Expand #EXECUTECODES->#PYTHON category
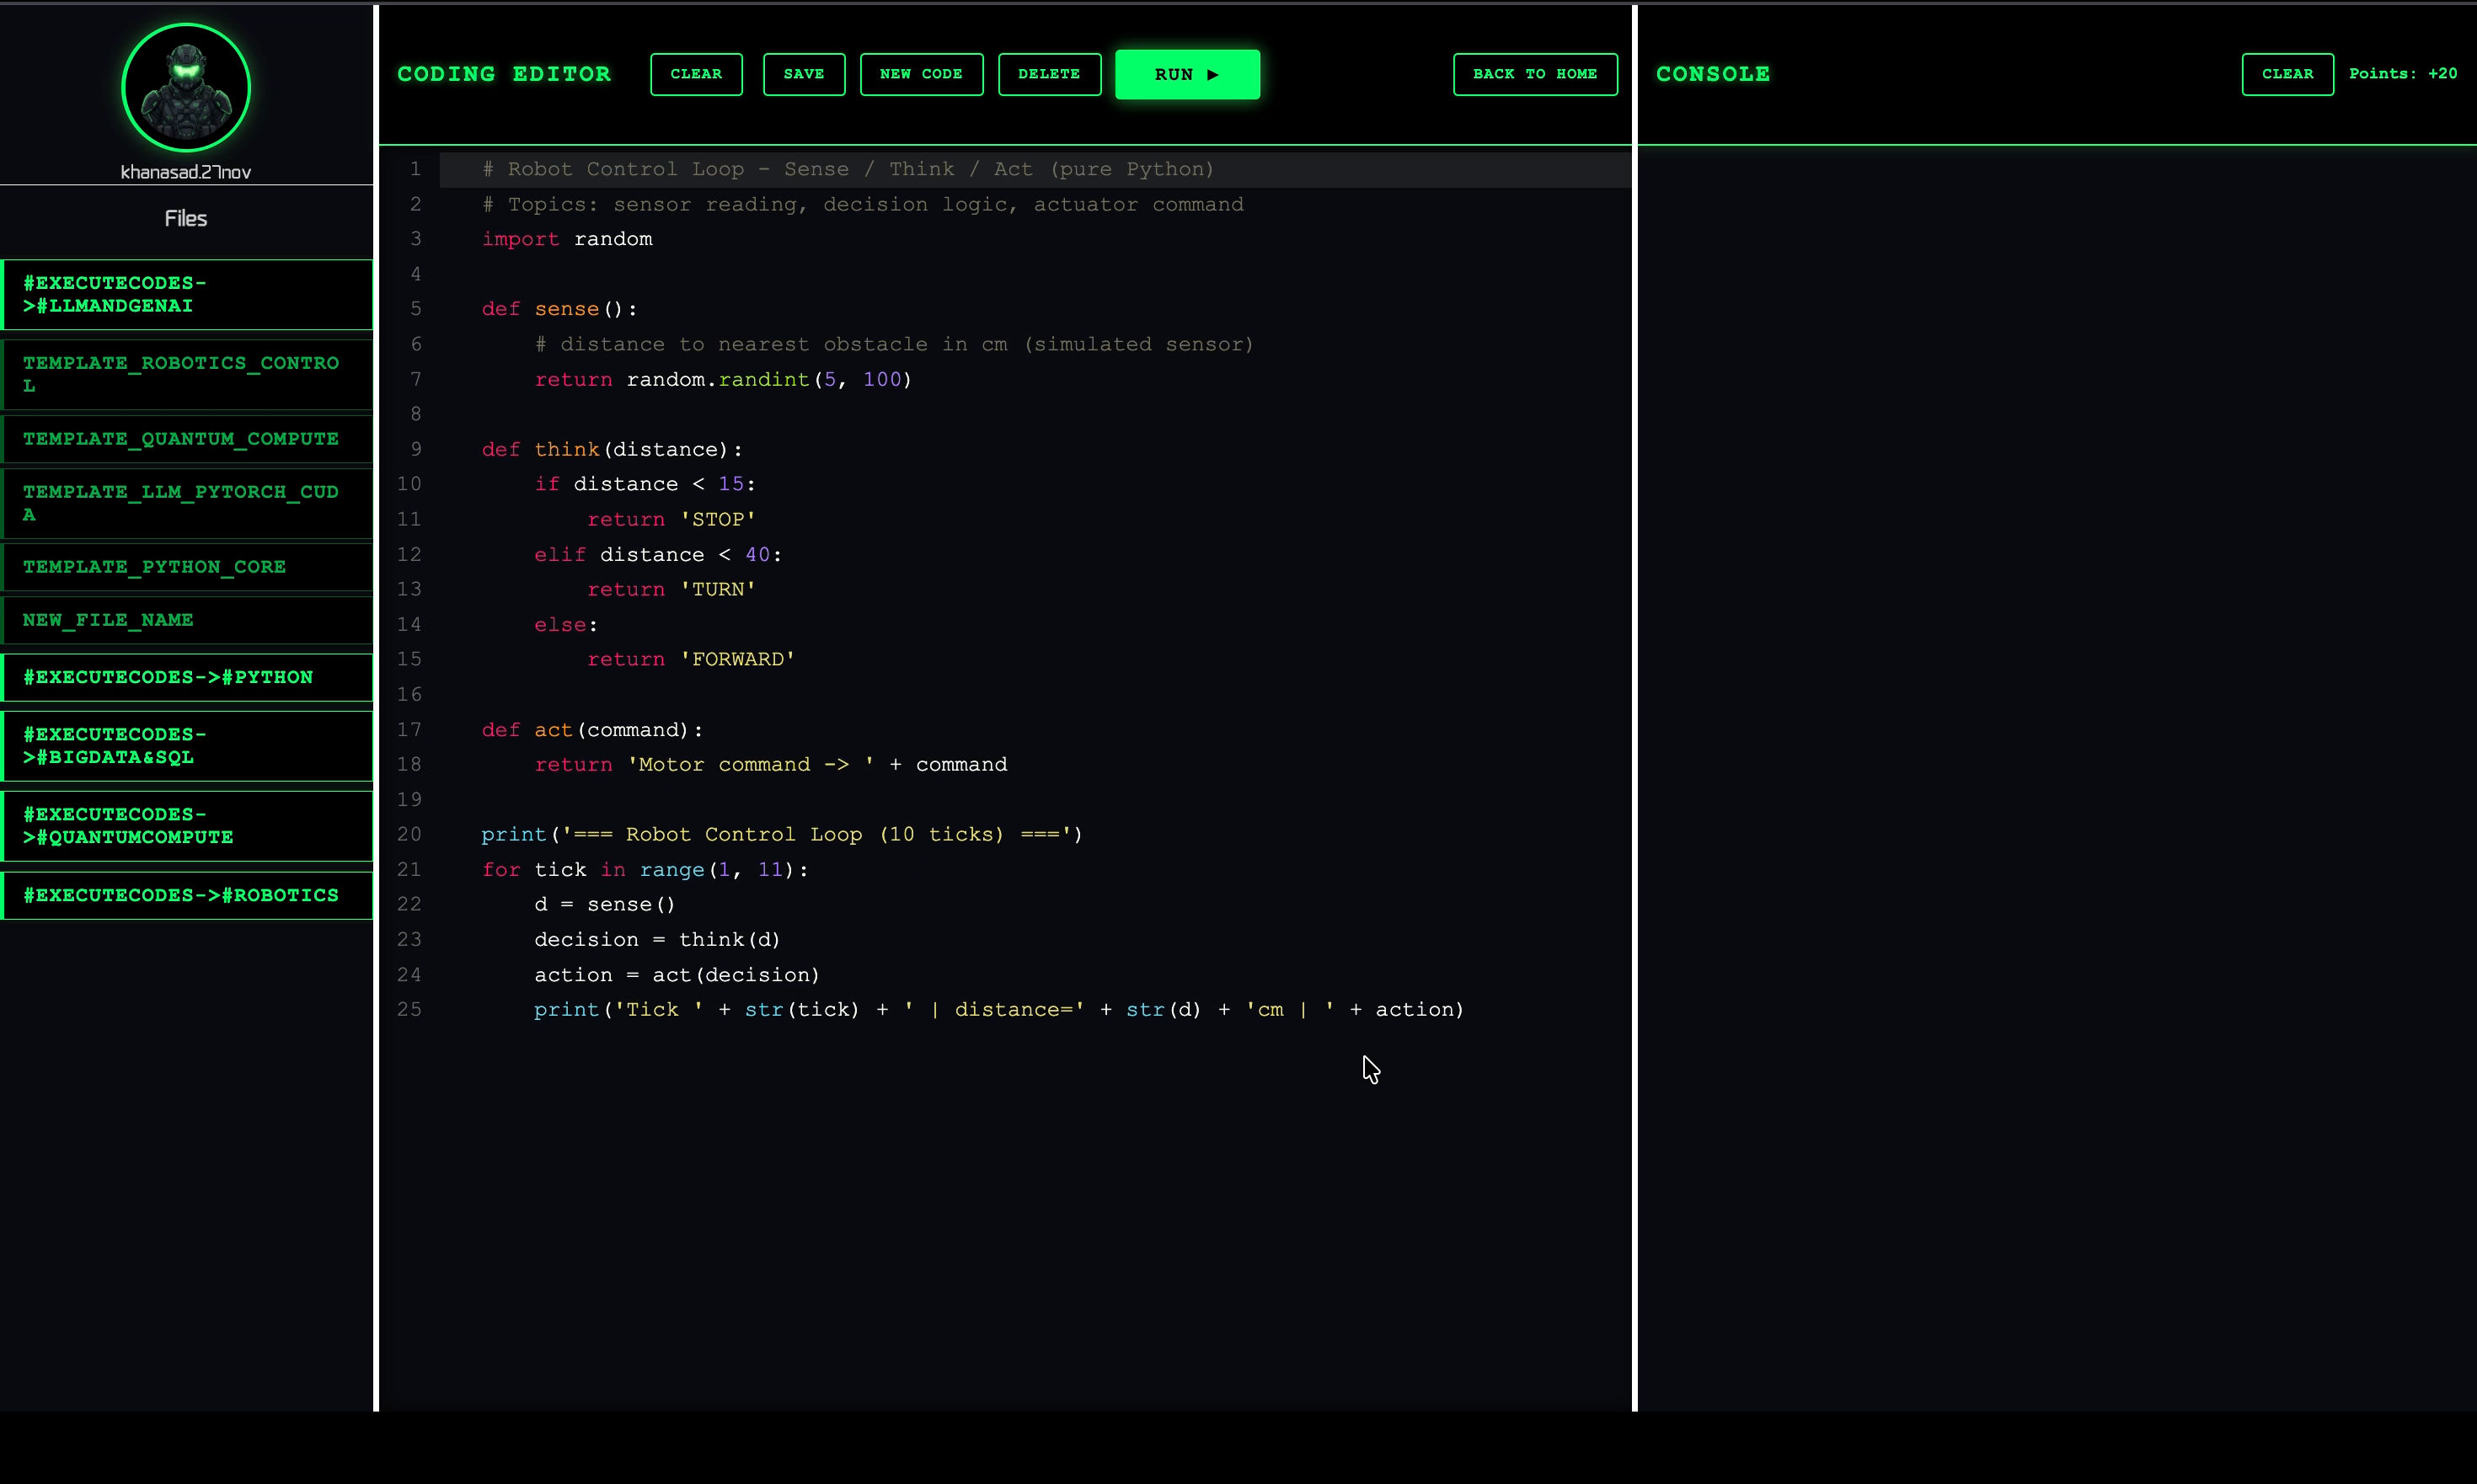 click(187, 677)
